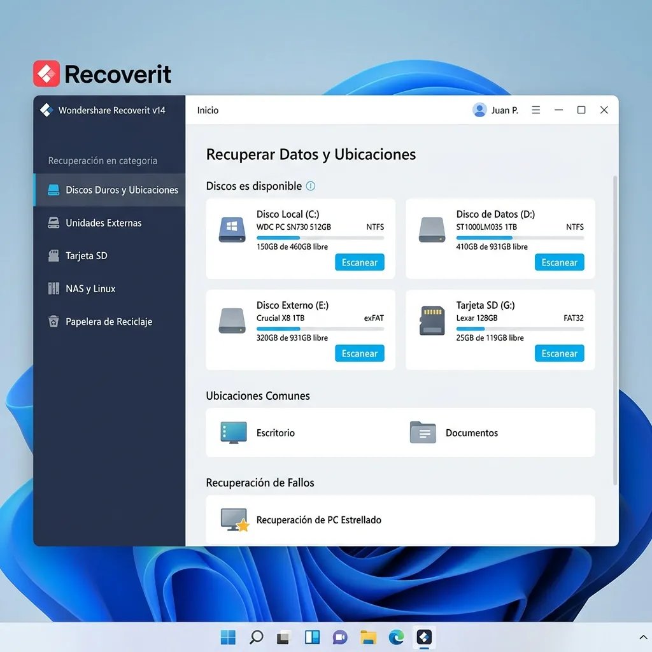The image size is (652, 652).
Task: Click the Recoverit icon in the taskbar
Action: 424,637
